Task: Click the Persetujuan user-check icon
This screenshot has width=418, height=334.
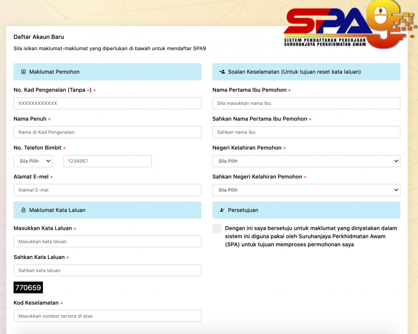Action: (222, 210)
